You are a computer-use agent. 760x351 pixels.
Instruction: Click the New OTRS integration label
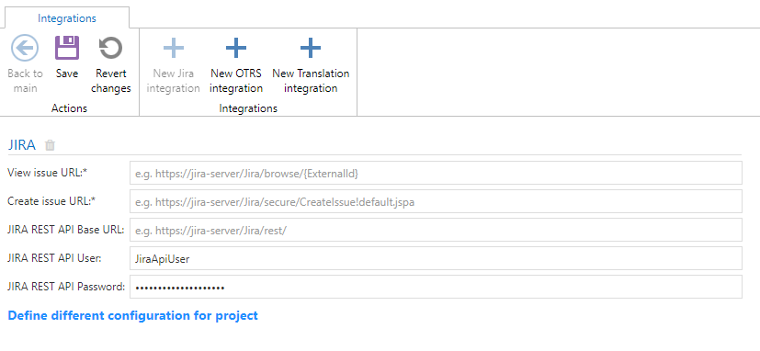(236, 81)
